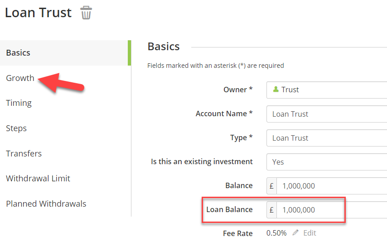Viewport: 387px width, 246px height.
Task: Switch to the Timing section
Action: click(x=19, y=103)
